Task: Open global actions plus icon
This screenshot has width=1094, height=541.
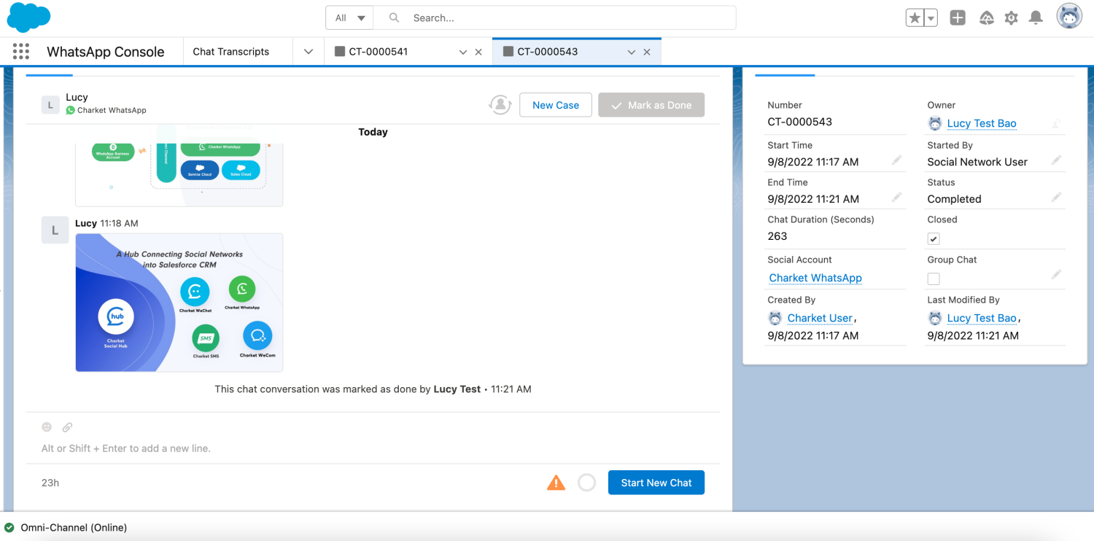Action: [x=958, y=18]
